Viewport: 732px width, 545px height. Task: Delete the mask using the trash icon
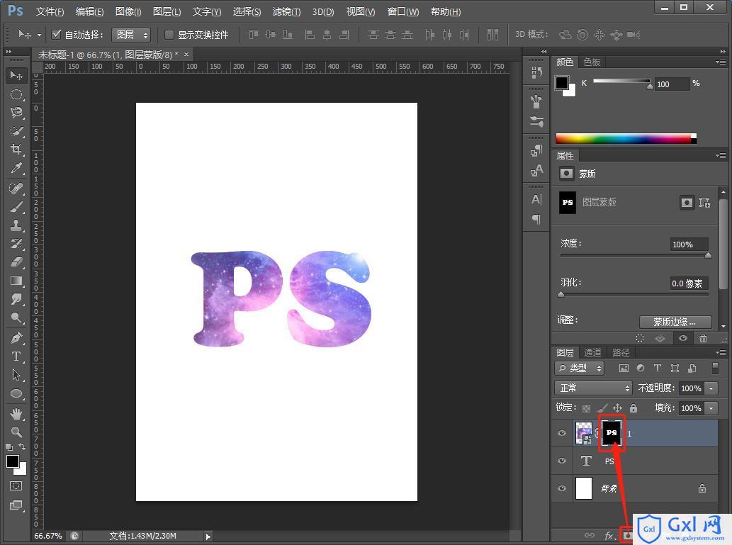click(703, 338)
